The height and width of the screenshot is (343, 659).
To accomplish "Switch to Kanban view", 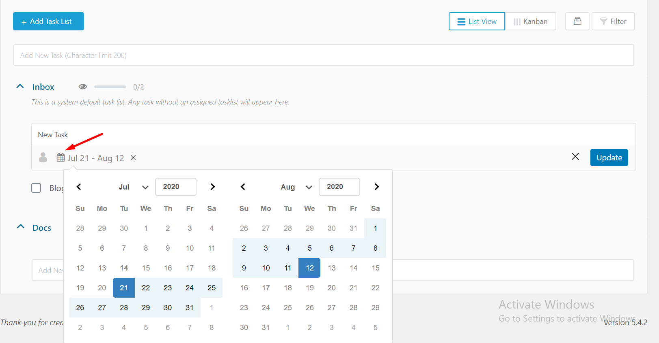I will 530,21.
